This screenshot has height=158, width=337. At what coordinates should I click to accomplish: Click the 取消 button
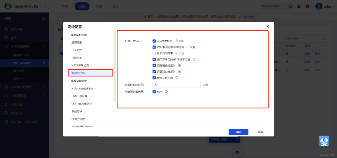[260, 132]
